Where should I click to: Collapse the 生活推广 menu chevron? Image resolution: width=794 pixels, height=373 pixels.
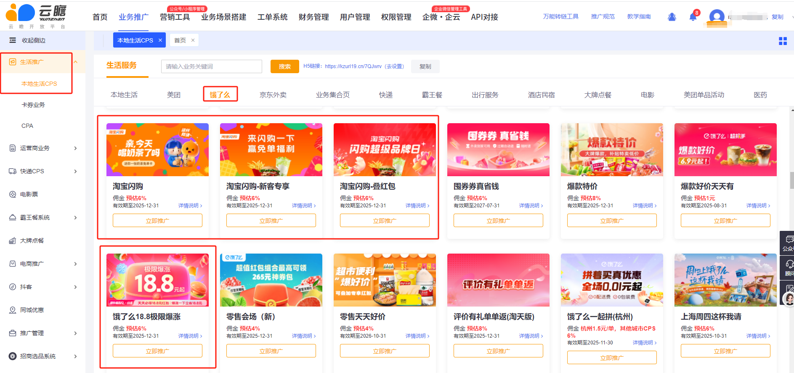point(76,62)
